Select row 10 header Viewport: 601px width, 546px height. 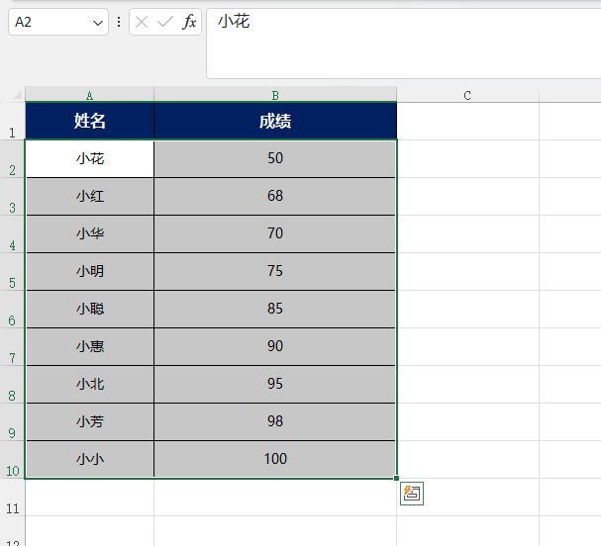pyautogui.click(x=12, y=459)
